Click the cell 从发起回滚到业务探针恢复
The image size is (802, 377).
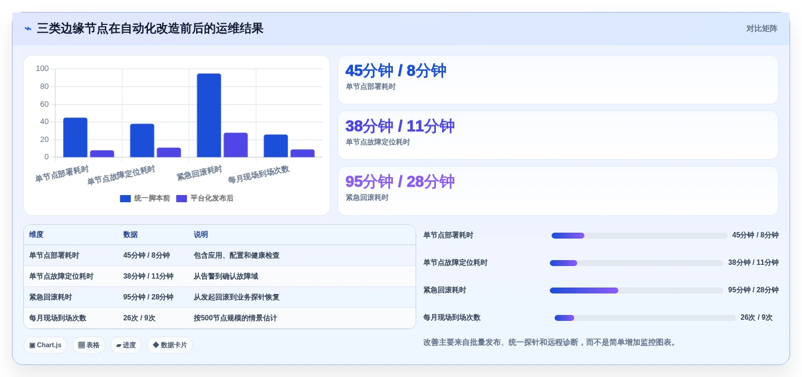click(237, 297)
